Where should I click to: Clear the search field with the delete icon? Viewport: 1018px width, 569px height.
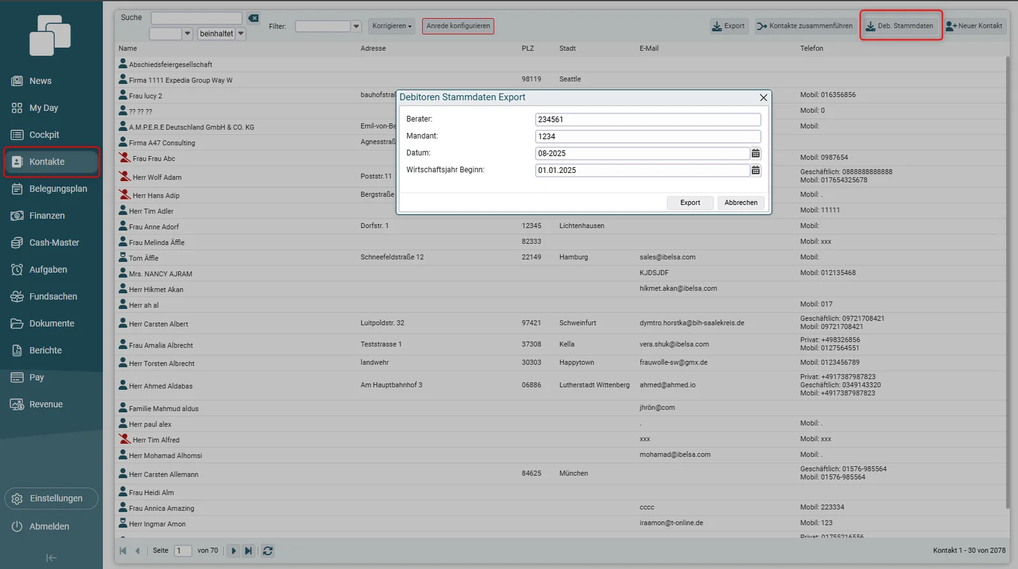point(253,18)
